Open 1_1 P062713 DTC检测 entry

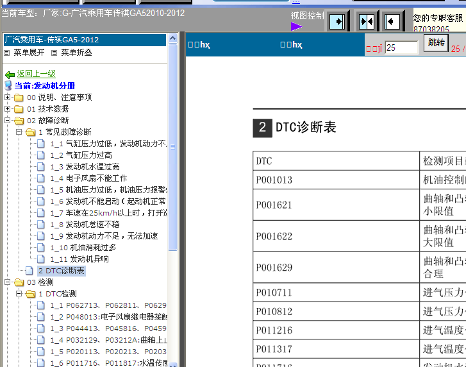point(108,306)
